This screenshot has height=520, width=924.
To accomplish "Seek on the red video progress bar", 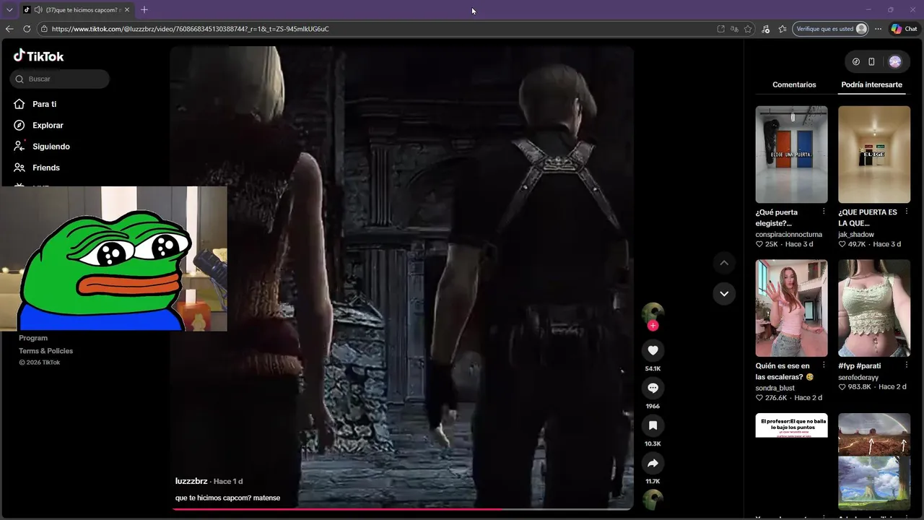I will (x=402, y=509).
